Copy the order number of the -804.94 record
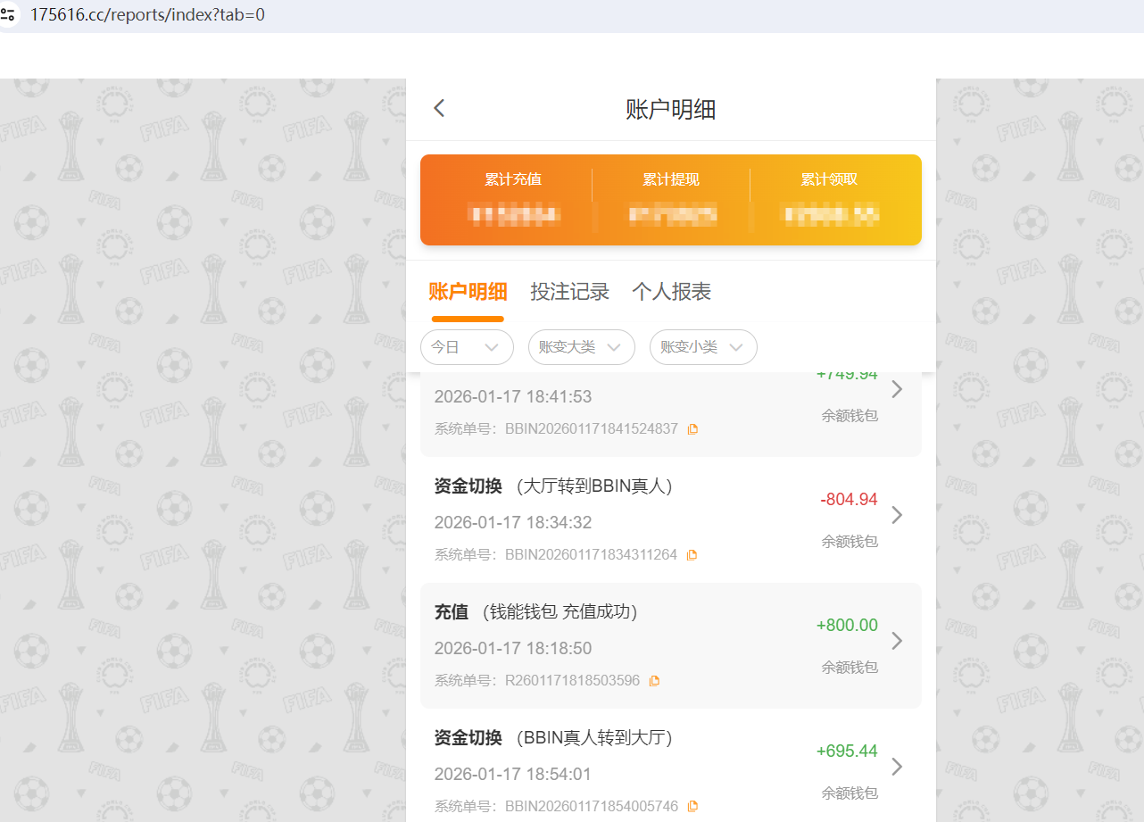This screenshot has width=1144, height=822. point(691,554)
